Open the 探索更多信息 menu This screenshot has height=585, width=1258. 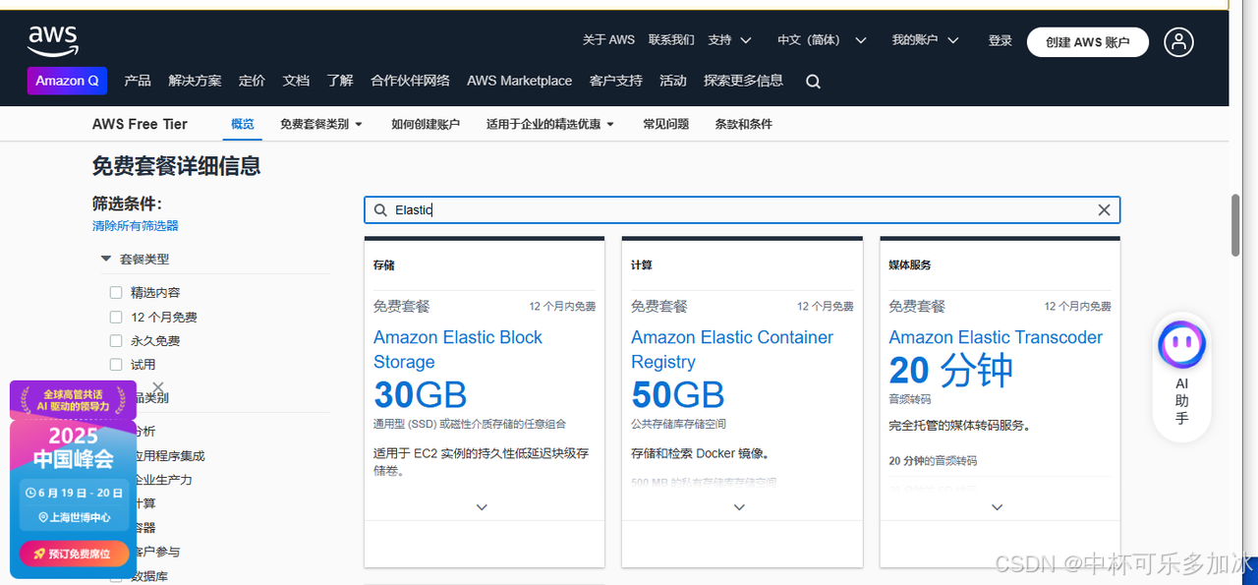click(743, 81)
